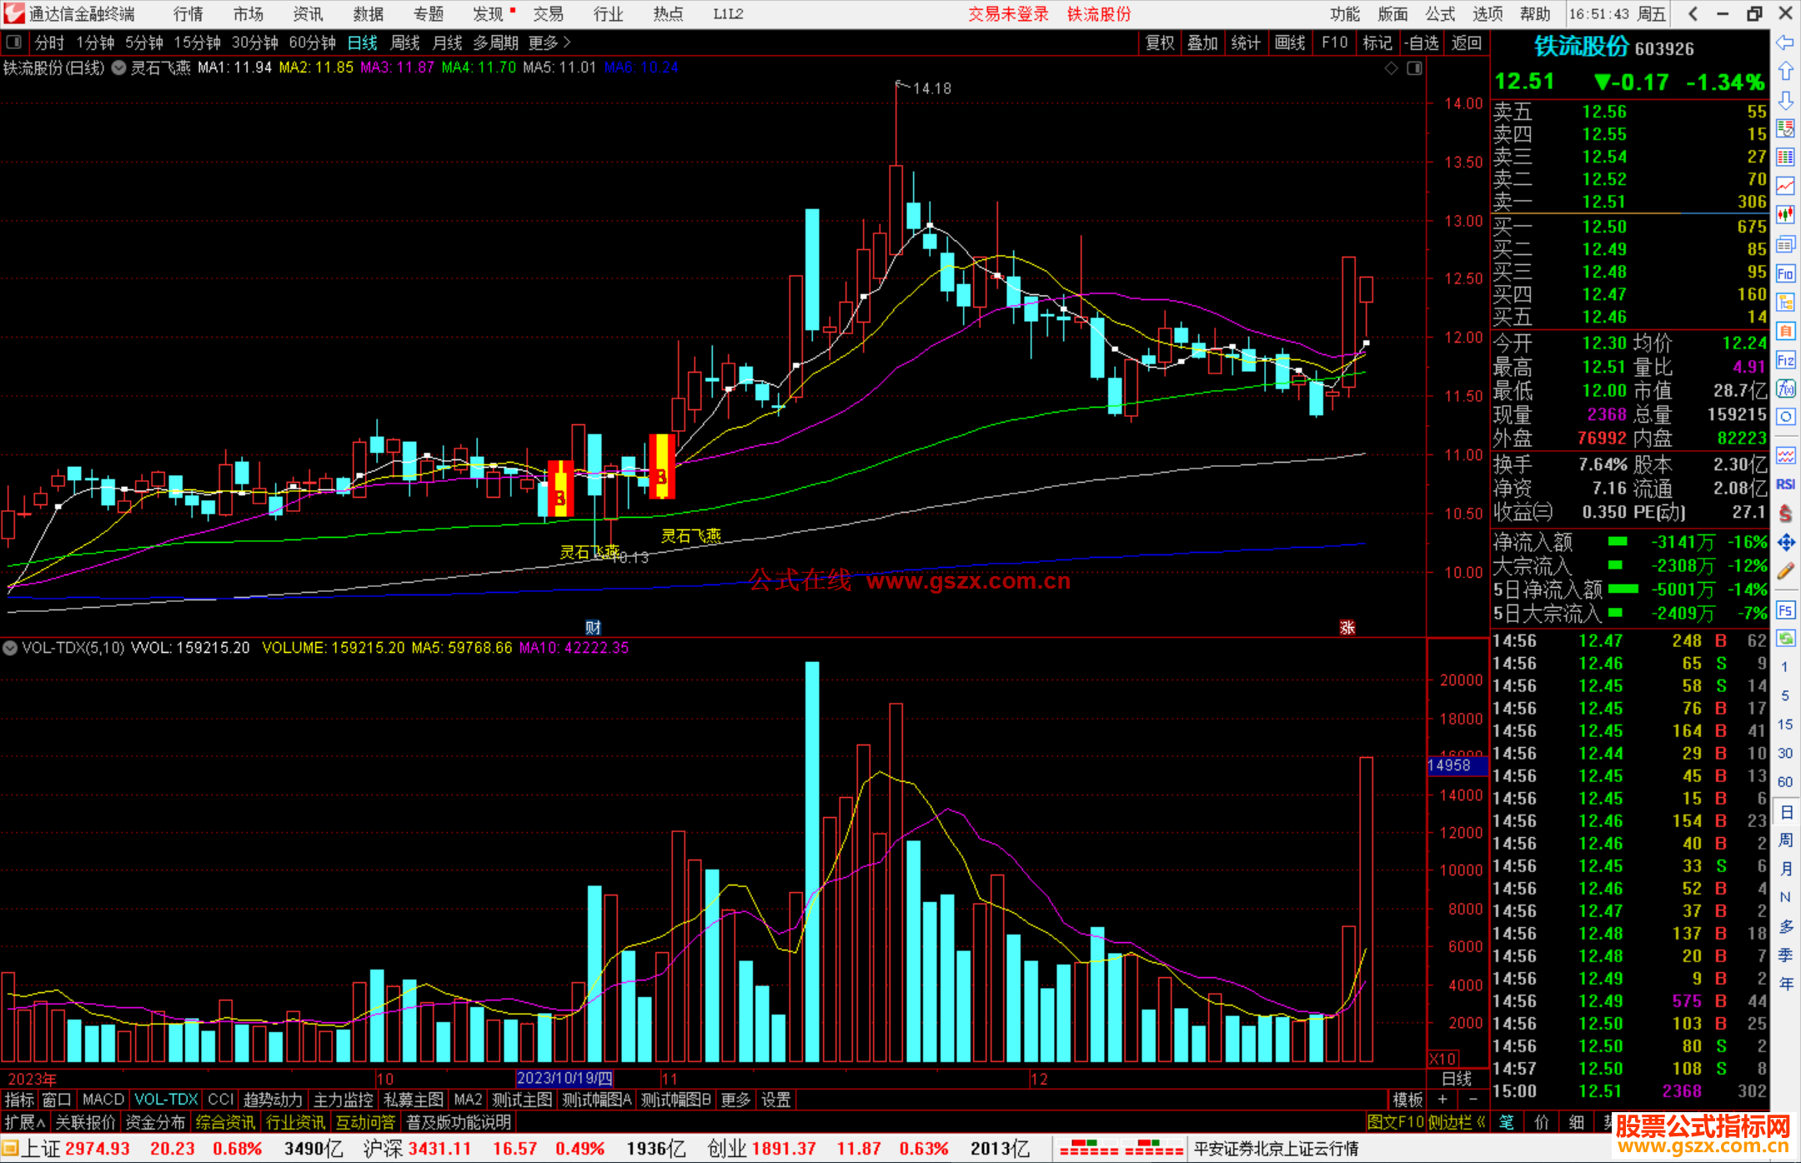Open the watchlist checkmark table icon
This screenshot has width=1801, height=1163.
pos(1785,129)
